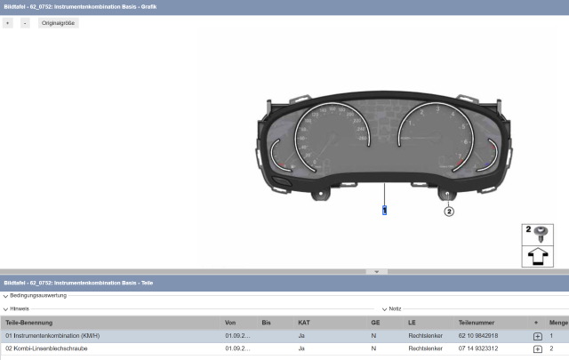Select part callout number 1 in graphic
This screenshot has height=360, width=569.
click(x=384, y=210)
